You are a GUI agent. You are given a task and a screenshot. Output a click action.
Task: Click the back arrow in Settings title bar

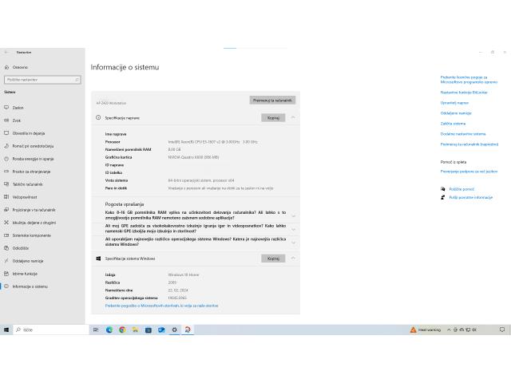coord(6,52)
